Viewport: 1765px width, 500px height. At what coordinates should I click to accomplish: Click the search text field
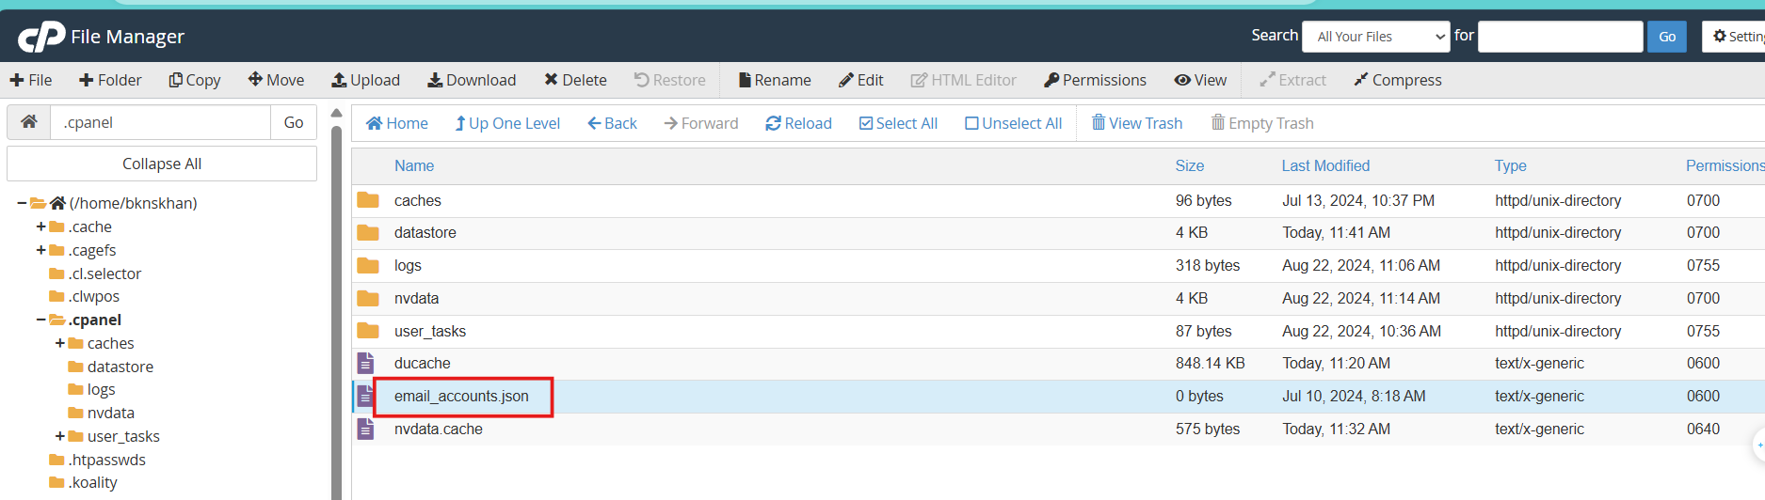pyautogui.click(x=1561, y=37)
